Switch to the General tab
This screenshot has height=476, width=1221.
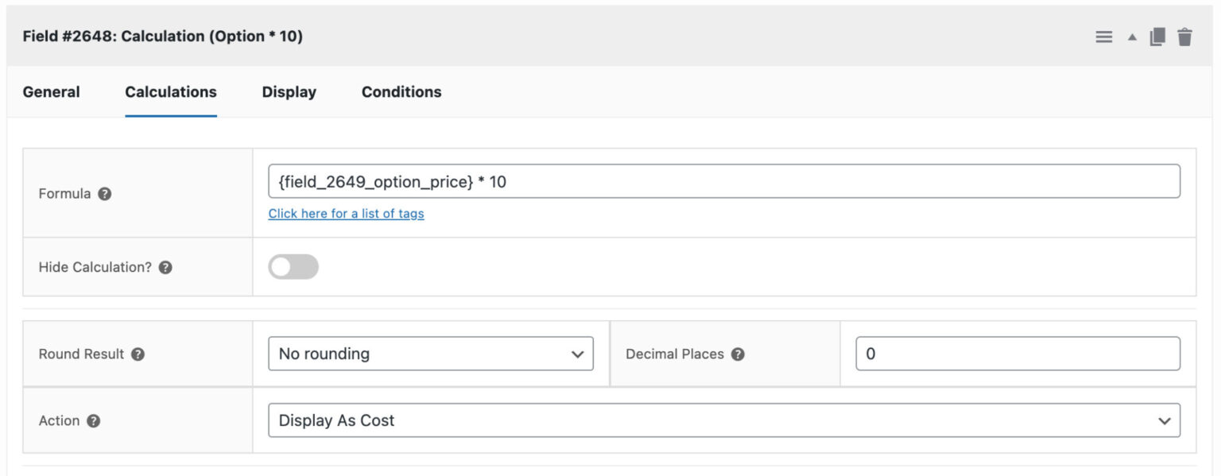click(x=51, y=92)
